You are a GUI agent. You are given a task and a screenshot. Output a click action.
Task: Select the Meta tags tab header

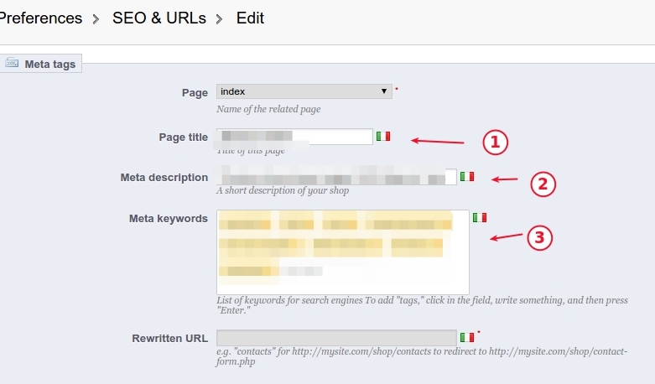(41, 64)
